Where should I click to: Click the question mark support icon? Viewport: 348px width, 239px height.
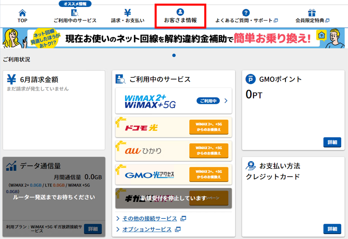pyautogui.click(x=246, y=12)
